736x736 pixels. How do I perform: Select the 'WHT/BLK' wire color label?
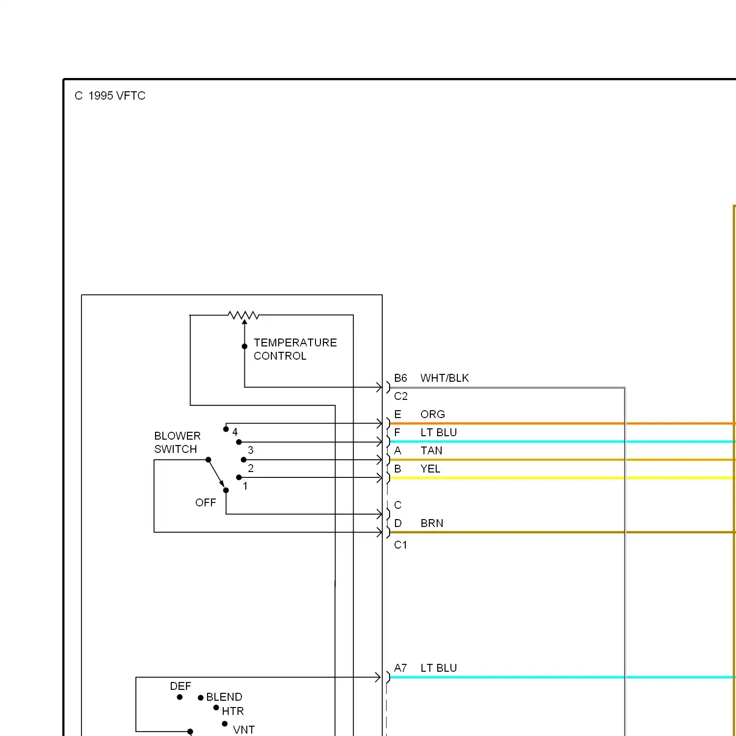tap(445, 378)
